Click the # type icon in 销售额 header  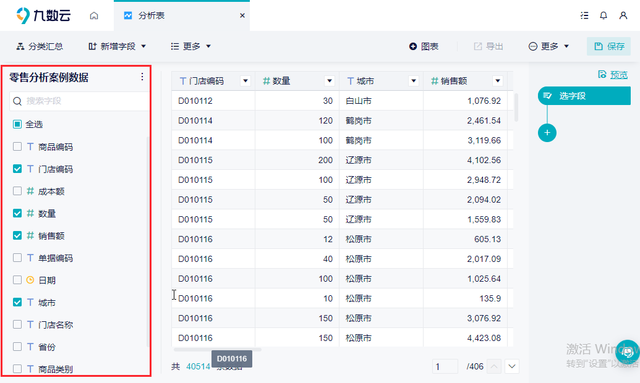coord(435,81)
